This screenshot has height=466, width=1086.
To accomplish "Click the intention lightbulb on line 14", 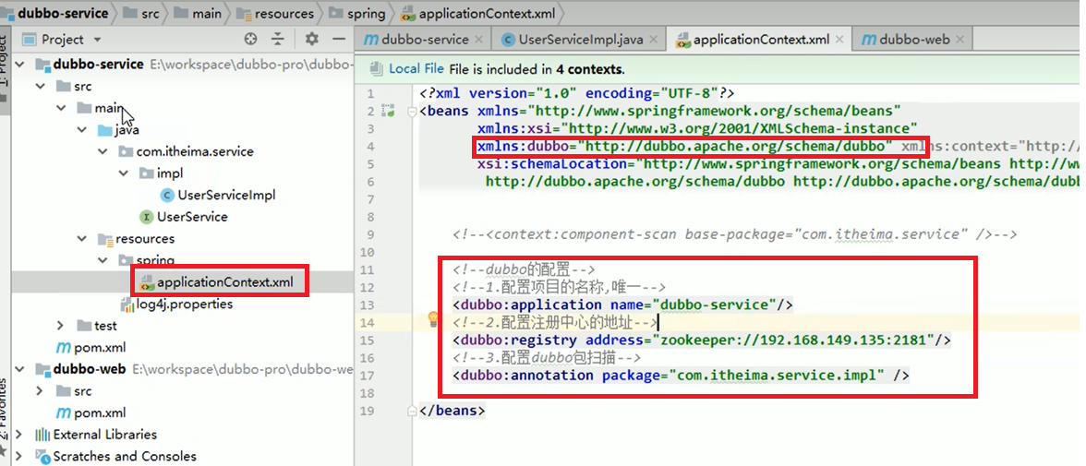I will point(434,318).
